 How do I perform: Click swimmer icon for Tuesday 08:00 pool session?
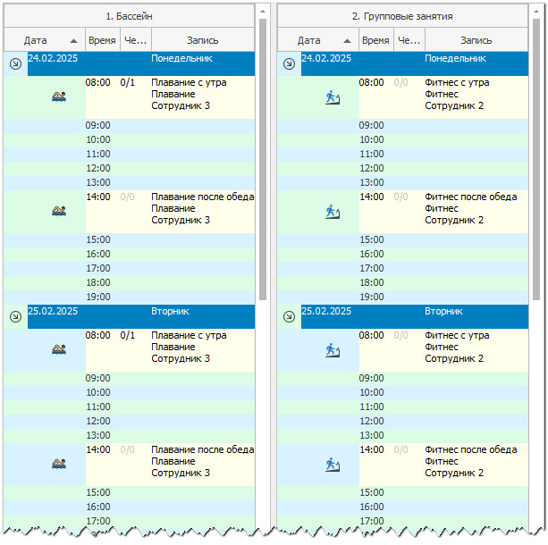click(59, 350)
